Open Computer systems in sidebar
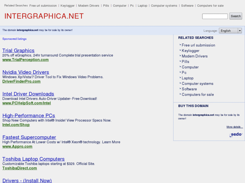Screen dimensions: 245x183 coord(197,84)
